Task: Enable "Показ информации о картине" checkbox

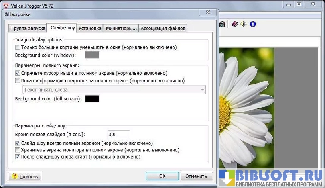Action: 18,80
